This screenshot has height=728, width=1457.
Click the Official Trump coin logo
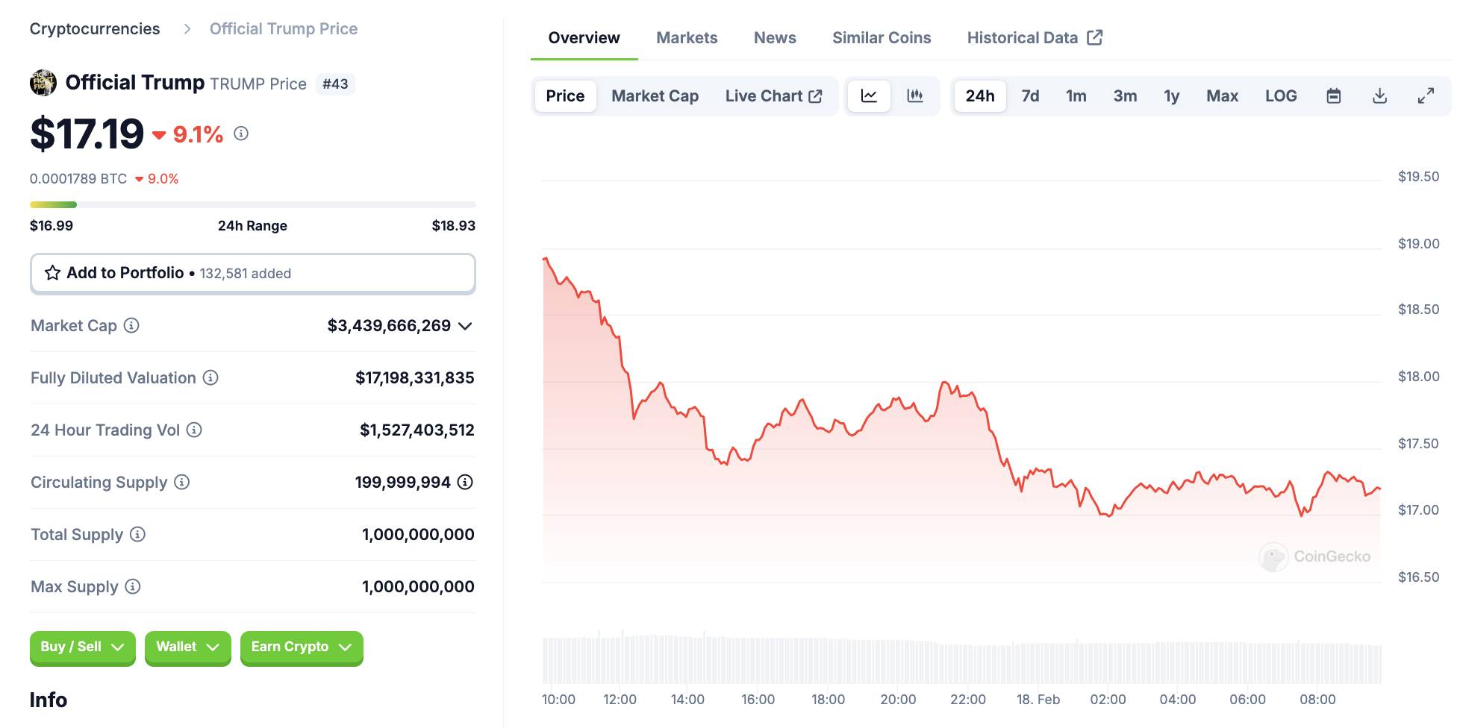43,83
